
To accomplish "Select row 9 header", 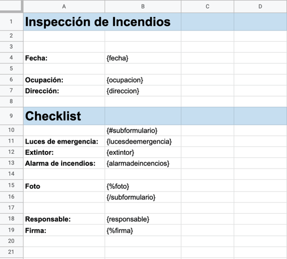I will pyautogui.click(x=11, y=116).
